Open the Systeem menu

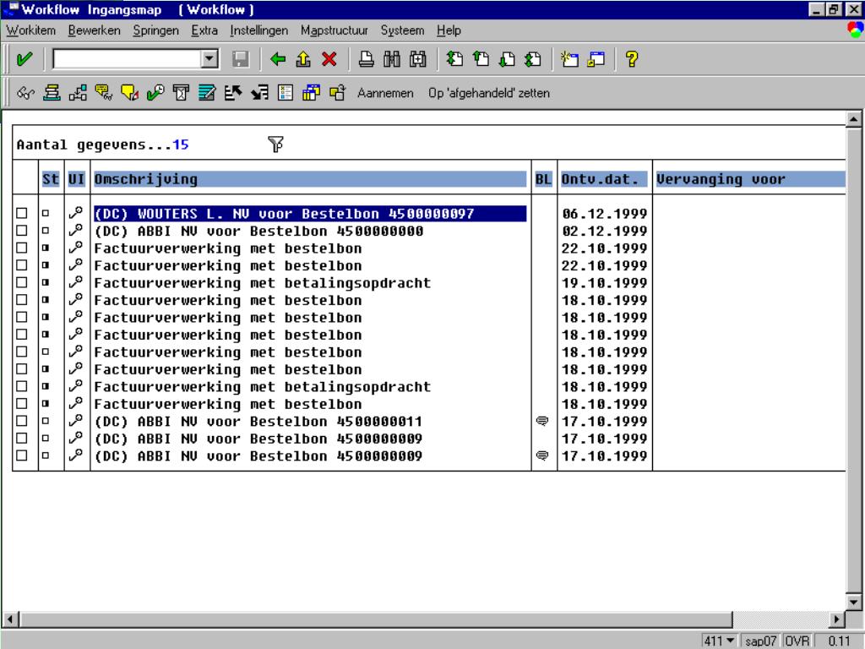403,30
